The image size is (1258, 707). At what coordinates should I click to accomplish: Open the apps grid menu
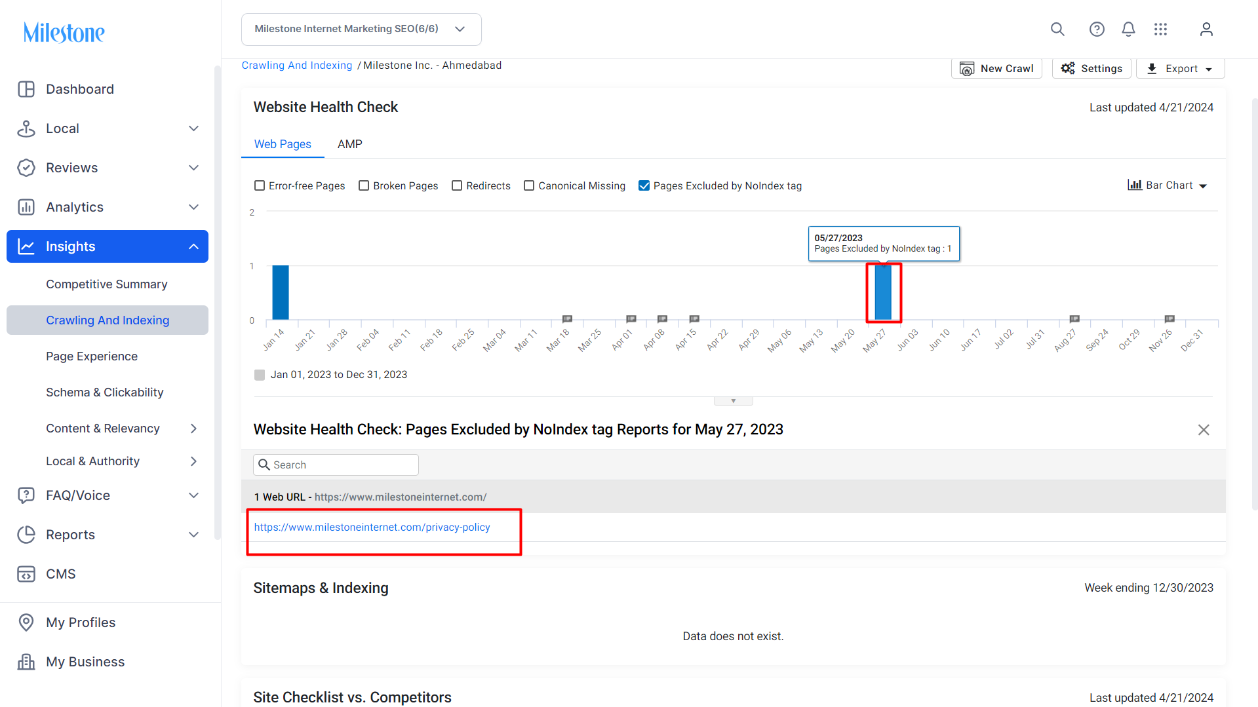coord(1161,29)
